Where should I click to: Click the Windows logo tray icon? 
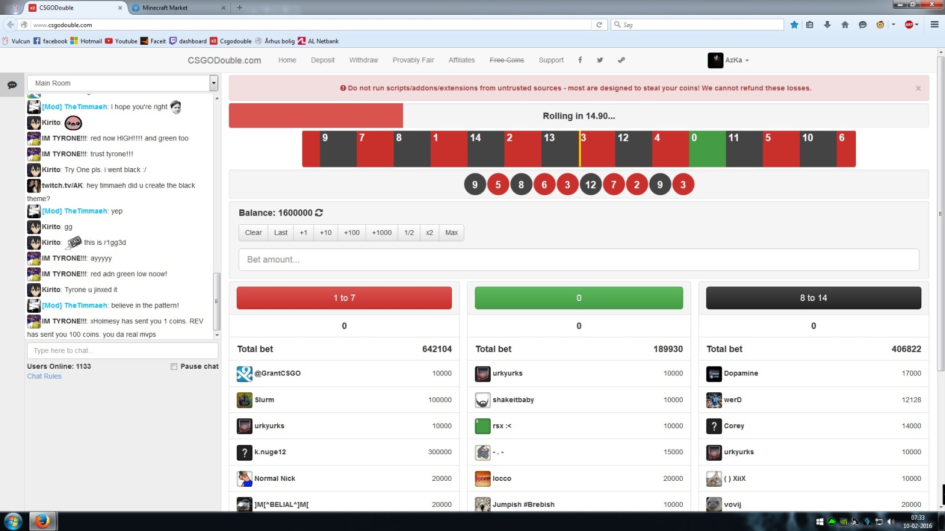[x=820, y=522]
